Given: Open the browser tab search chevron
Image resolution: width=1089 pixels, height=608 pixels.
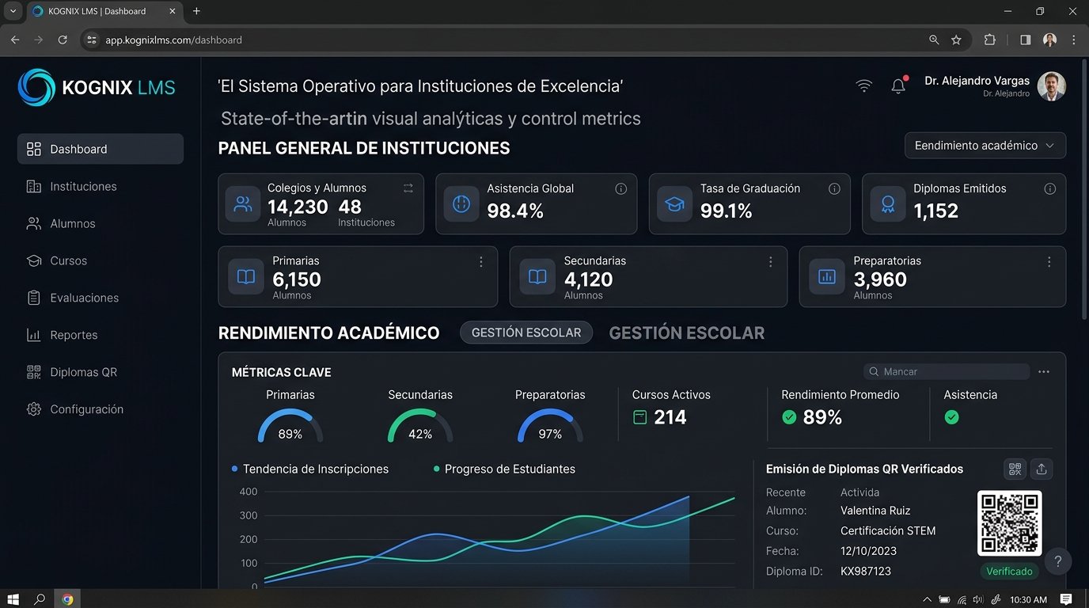Looking at the screenshot, I should tap(13, 11).
